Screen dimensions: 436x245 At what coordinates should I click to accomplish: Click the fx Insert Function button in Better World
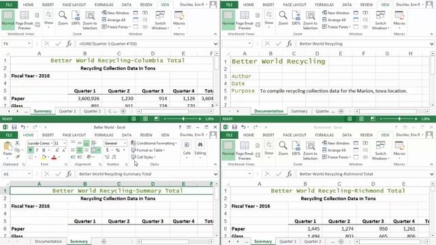click(69, 174)
